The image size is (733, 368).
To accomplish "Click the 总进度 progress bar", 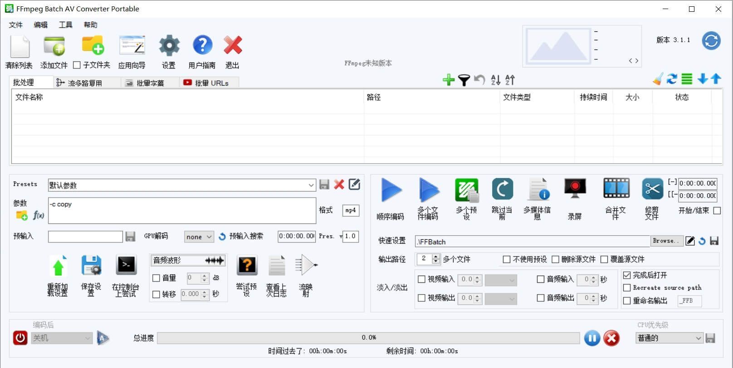I will (x=368, y=338).
